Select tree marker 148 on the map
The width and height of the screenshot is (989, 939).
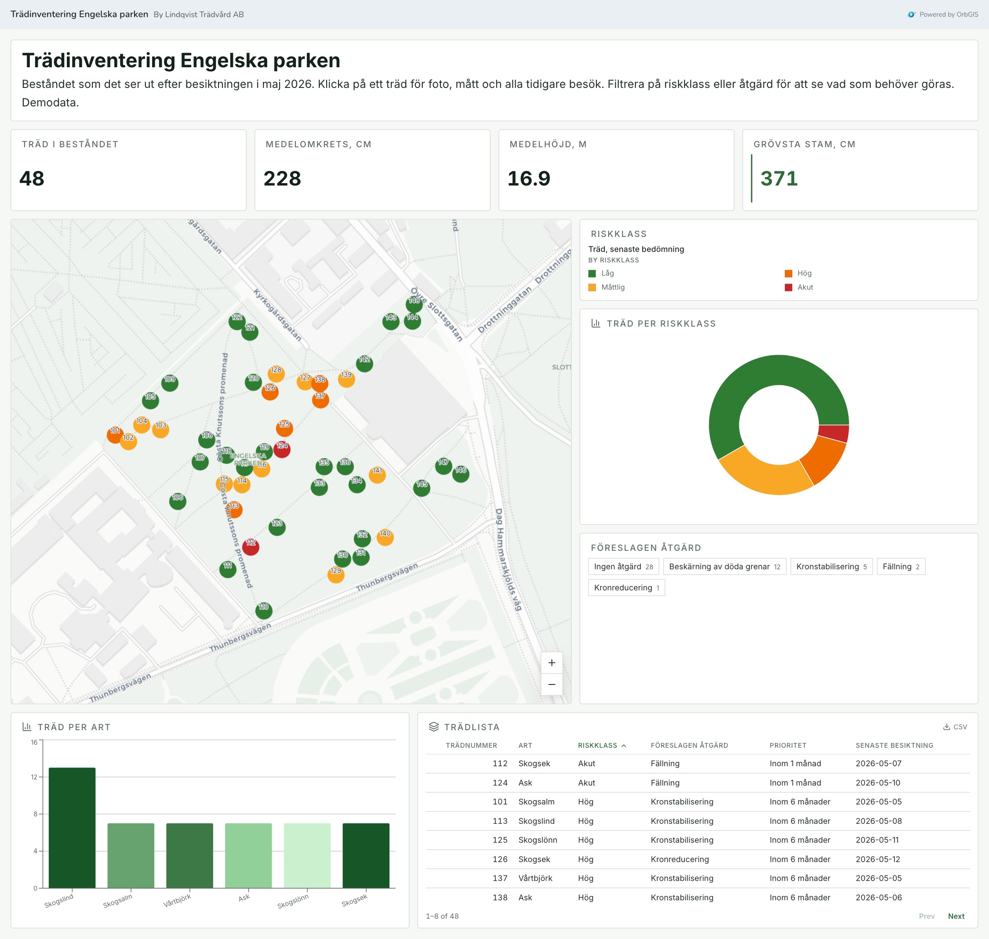(414, 304)
